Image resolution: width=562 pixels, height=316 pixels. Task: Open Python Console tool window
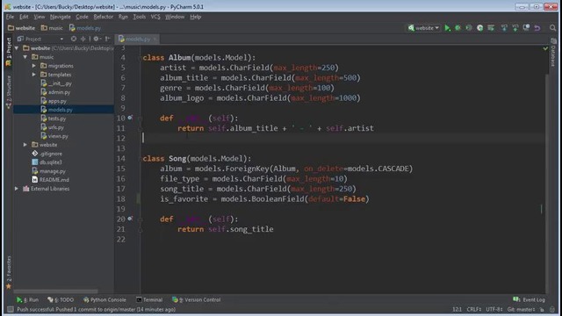click(104, 299)
